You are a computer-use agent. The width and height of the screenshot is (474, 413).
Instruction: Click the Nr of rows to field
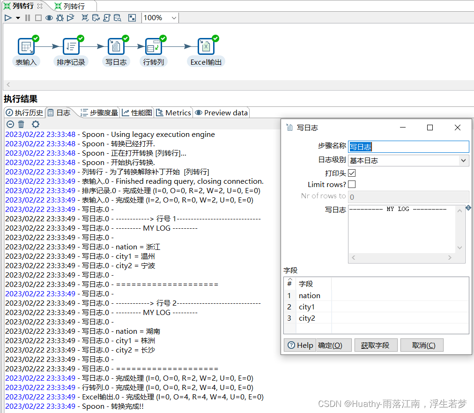click(408, 197)
